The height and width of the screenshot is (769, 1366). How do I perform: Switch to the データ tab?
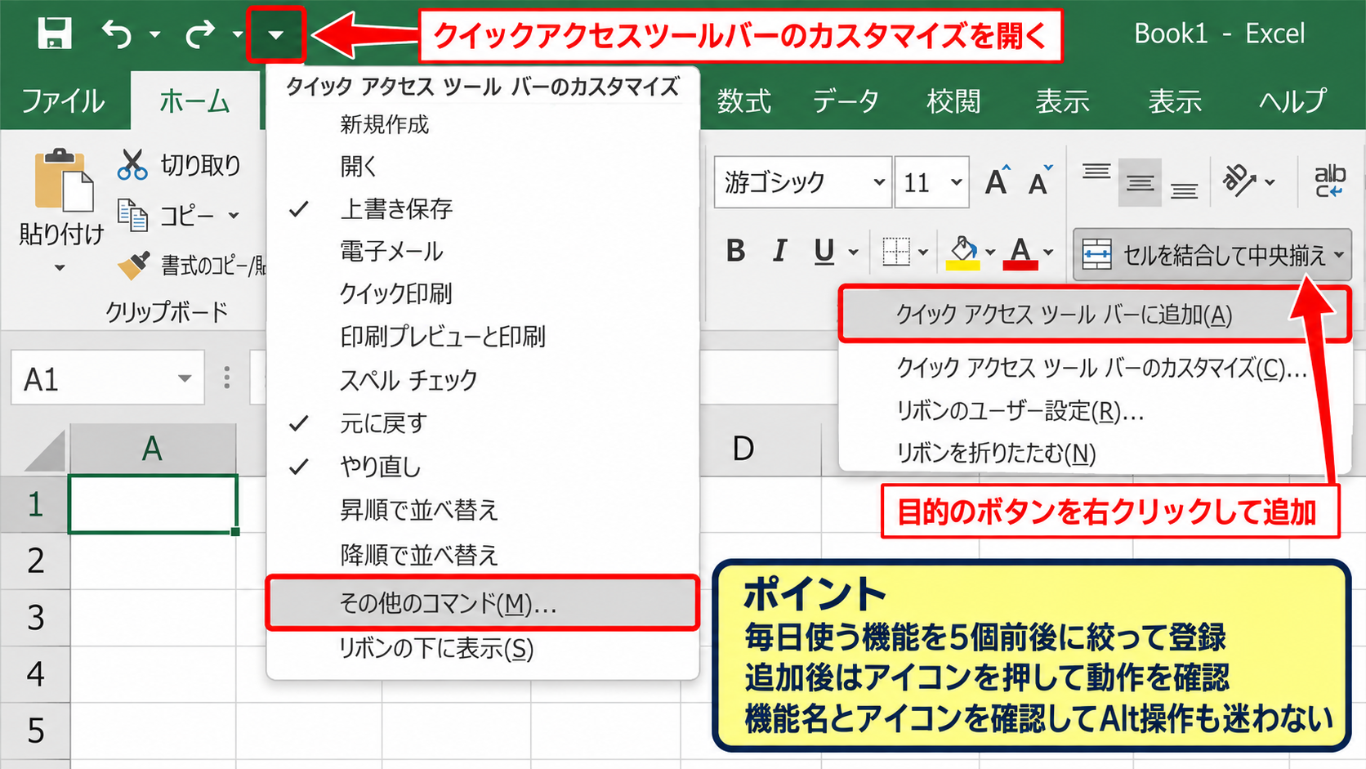click(846, 101)
